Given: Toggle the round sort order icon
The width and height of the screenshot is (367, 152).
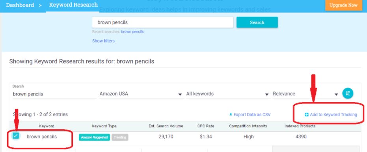Looking at the screenshot, I should pyautogui.click(x=348, y=93).
